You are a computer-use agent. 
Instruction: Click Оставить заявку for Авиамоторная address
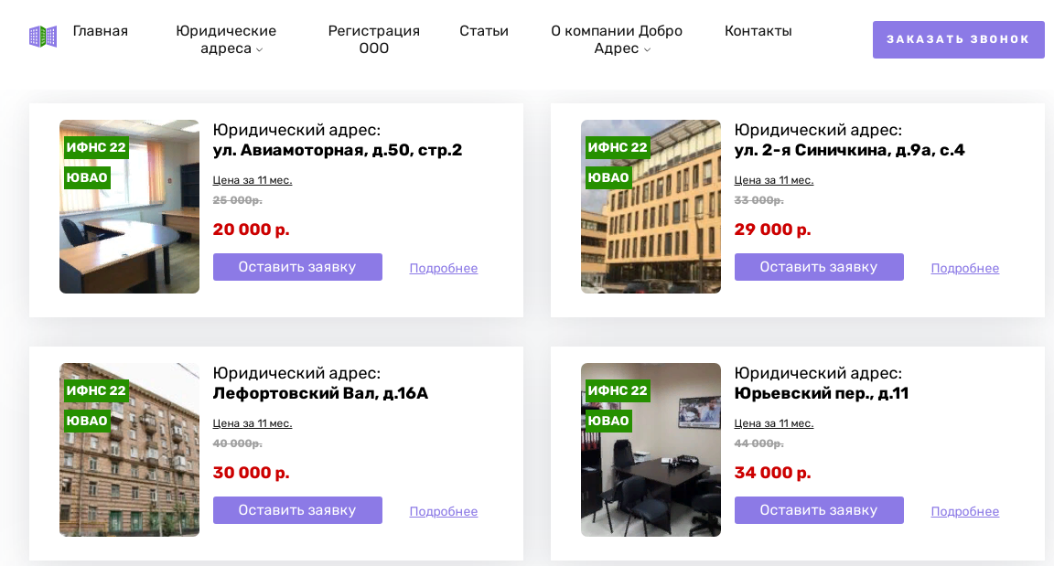click(297, 267)
